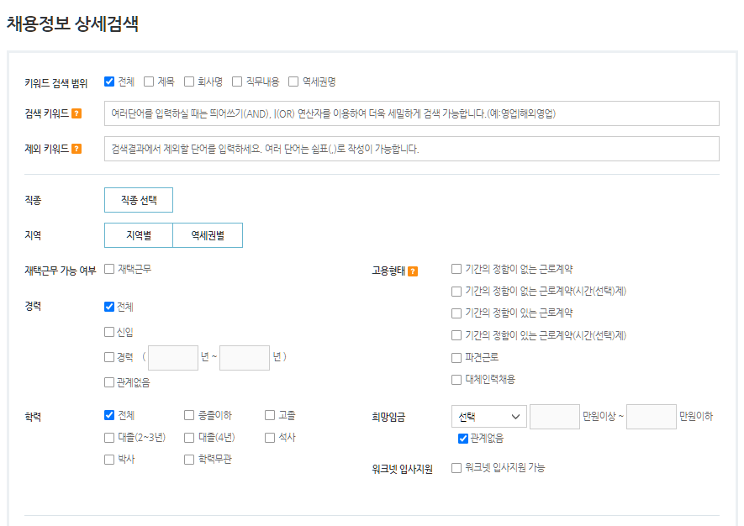Uncheck 관계없음 under 희망임금
744x526 pixels.
tap(463, 439)
